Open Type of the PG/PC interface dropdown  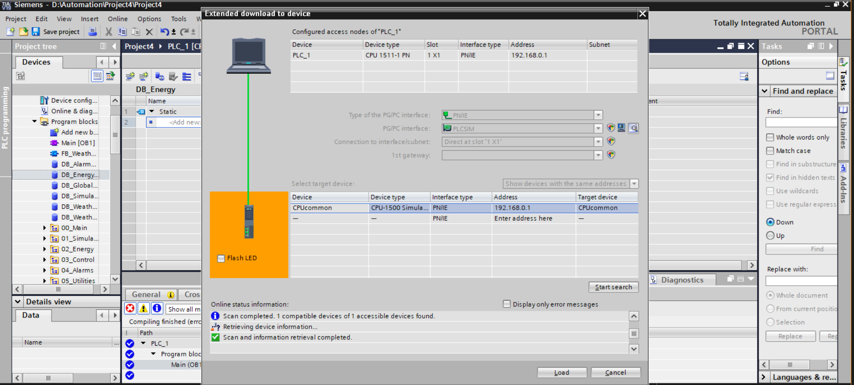[x=598, y=115]
